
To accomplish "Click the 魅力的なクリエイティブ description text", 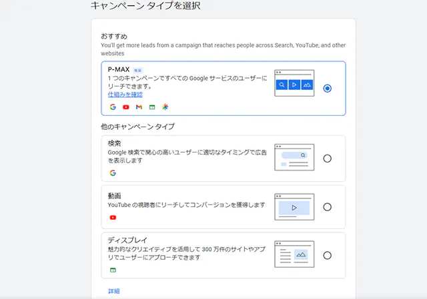I will click(x=187, y=253).
